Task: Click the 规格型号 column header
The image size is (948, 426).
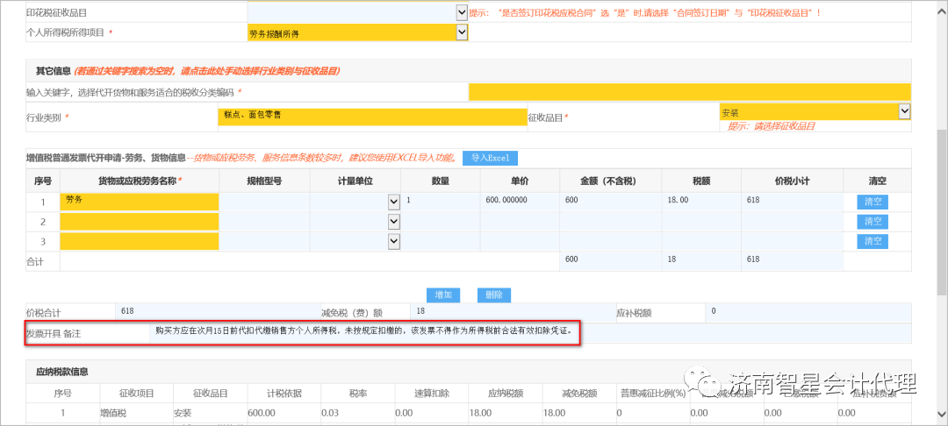Action: point(264,181)
